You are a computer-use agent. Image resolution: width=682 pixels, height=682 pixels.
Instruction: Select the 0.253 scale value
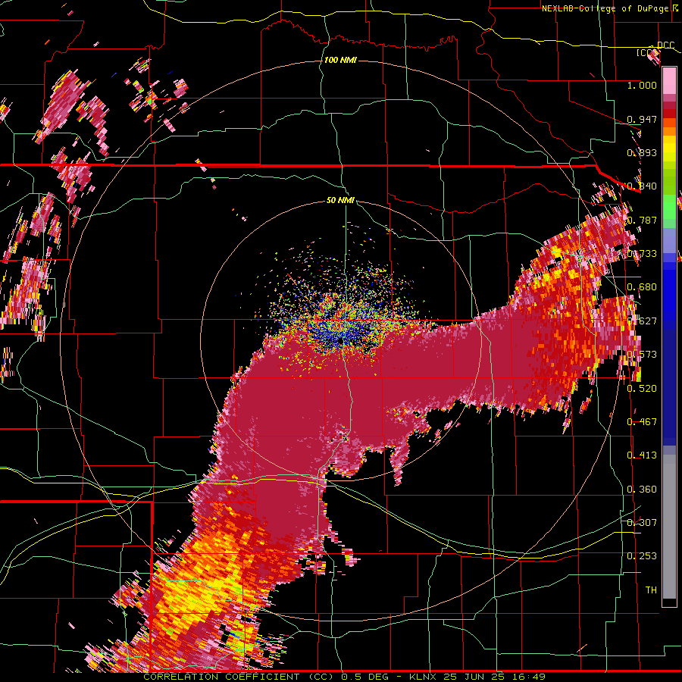pyautogui.click(x=642, y=556)
